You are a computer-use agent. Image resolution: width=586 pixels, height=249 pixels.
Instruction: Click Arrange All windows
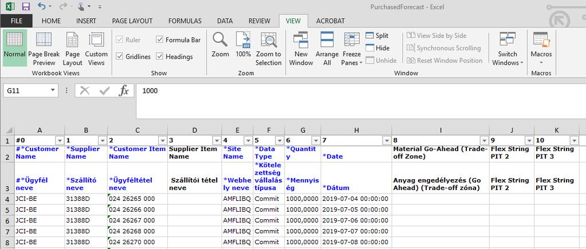pos(327,49)
